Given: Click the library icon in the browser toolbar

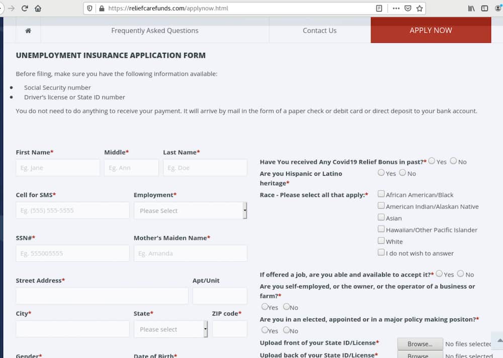Looking at the screenshot, I should pyautogui.click(x=471, y=8).
